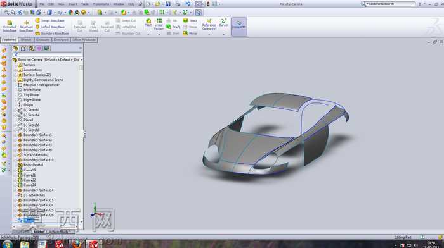444x248 pixels.
Task: Expand dropdown under Fillet tool
Action: pyautogui.click(x=148, y=34)
